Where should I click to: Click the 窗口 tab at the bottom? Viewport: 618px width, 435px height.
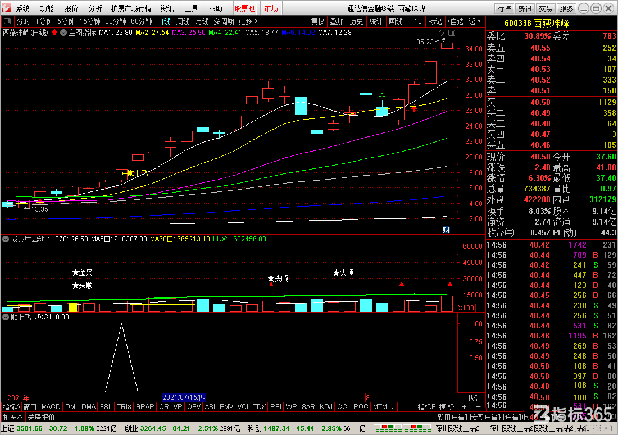click(30, 407)
